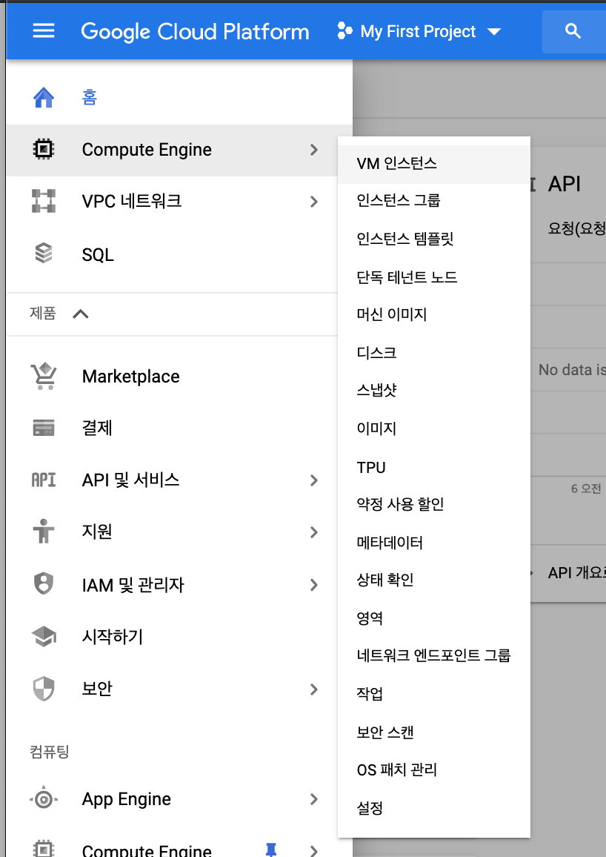Choose 네트워크 엔드포인트 그룹 entry
The image size is (606, 857).
pos(434,655)
